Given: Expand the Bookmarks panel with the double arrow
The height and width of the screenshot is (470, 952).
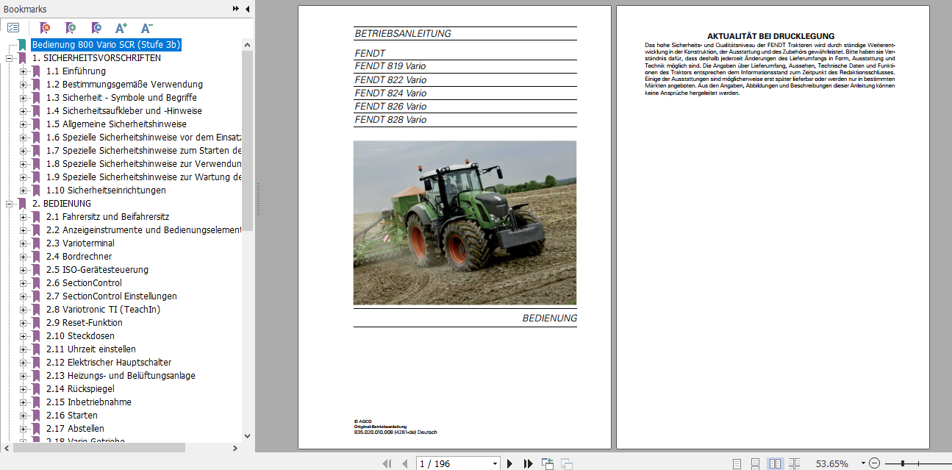Looking at the screenshot, I should point(236,9).
